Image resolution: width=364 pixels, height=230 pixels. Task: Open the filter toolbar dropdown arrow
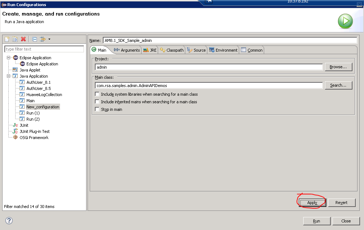[49, 39]
